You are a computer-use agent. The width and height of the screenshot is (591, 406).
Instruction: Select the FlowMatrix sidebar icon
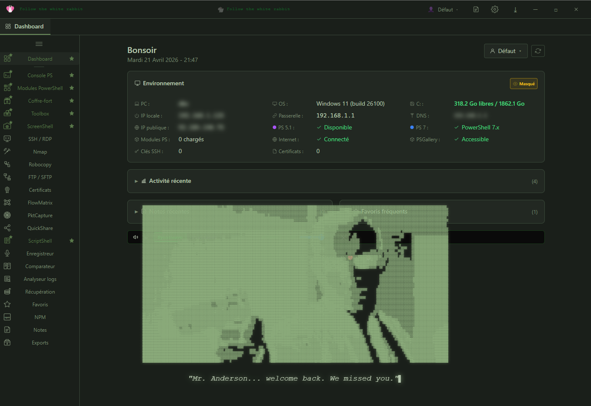pos(7,203)
